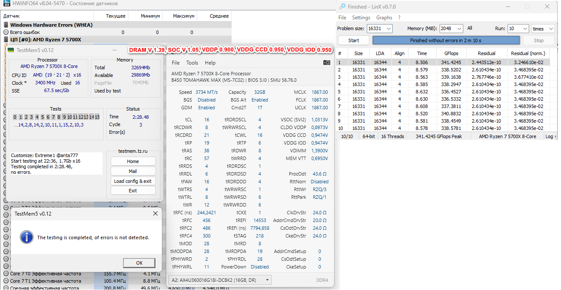Click the 'Finished without errors' progress bar
This screenshot has width=561, height=290.
pyautogui.click(x=446, y=40)
